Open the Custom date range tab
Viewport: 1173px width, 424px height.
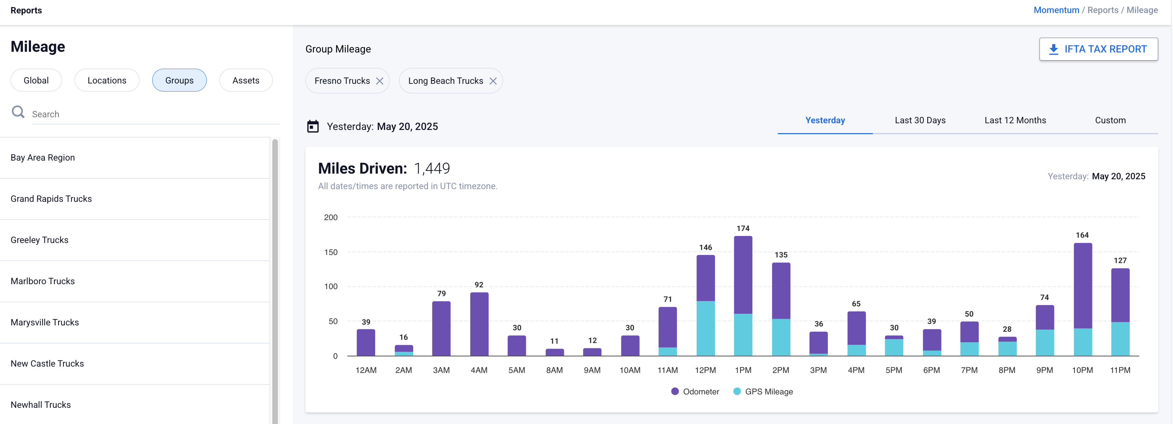tap(1110, 120)
